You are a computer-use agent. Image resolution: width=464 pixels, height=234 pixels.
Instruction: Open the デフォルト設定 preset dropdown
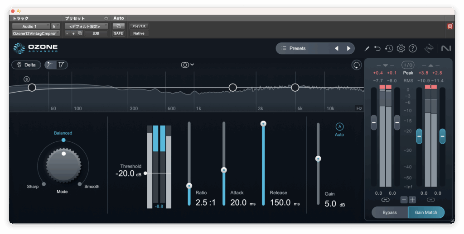pos(86,26)
